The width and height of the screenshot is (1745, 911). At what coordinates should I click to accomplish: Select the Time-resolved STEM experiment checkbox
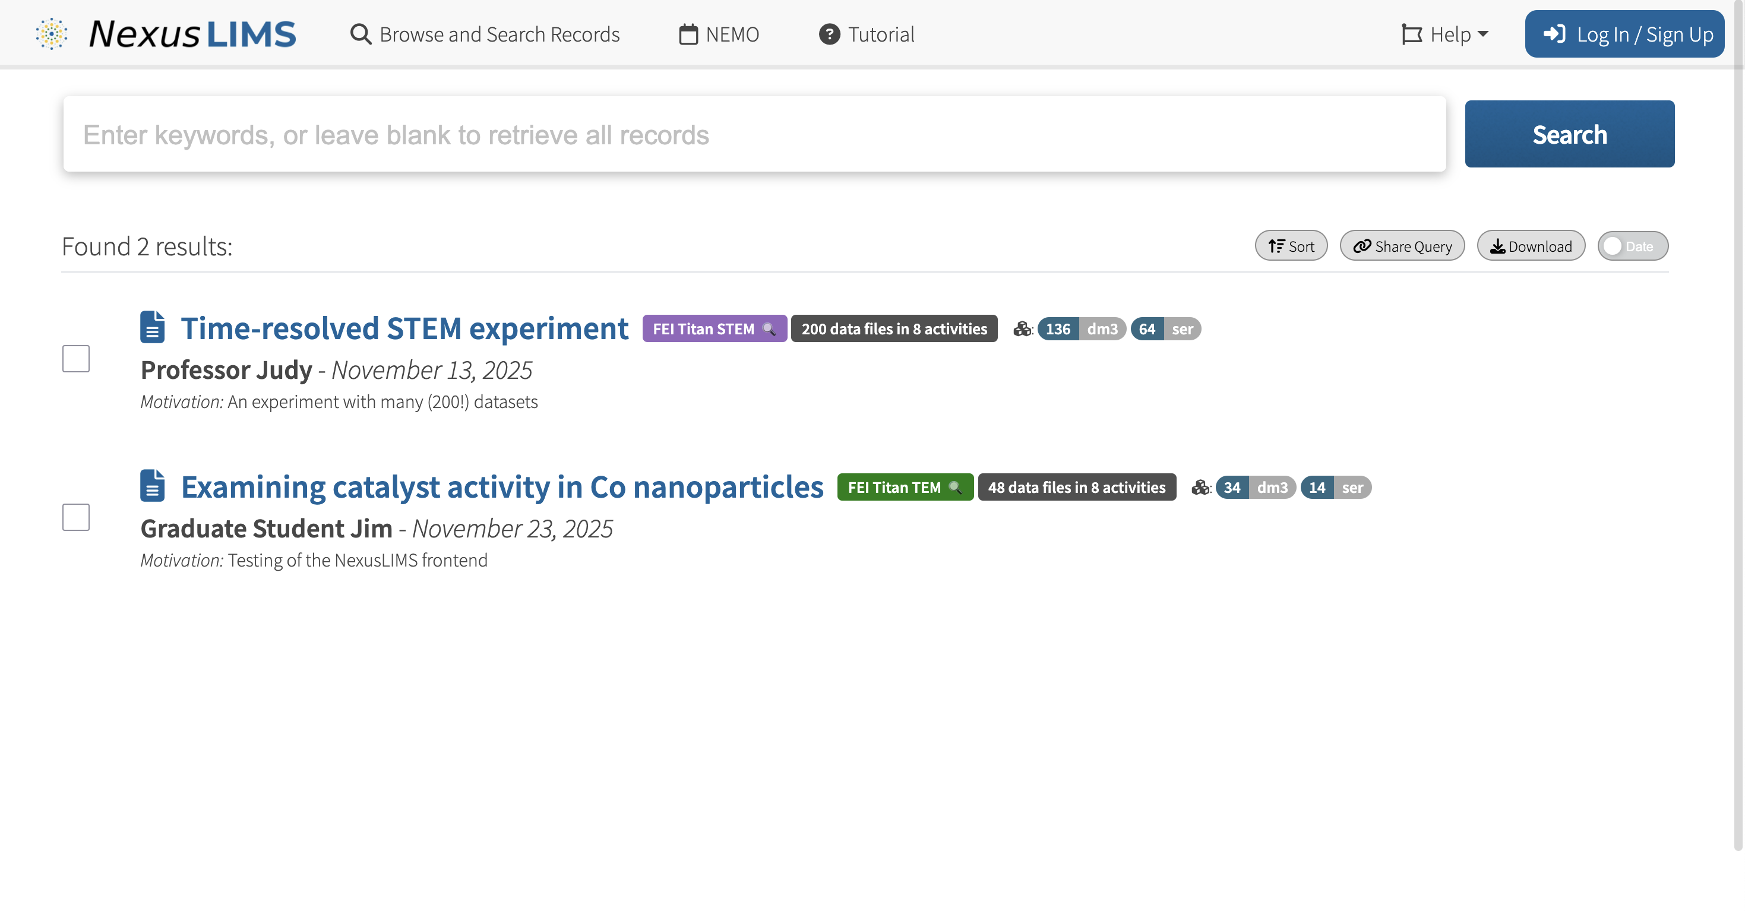[76, 358]
